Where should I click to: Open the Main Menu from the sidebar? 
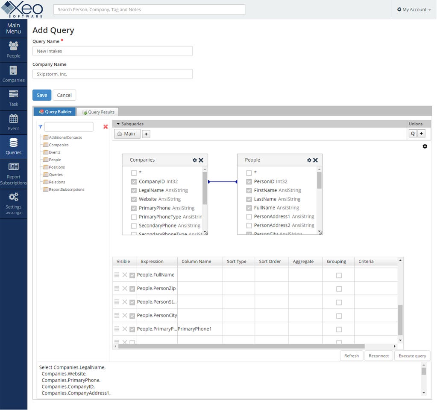(x=13, y=28)
